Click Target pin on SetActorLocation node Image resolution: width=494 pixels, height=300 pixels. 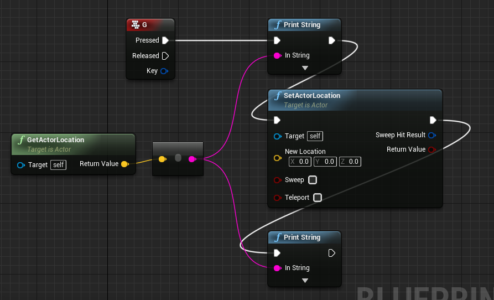coord(278,137)
